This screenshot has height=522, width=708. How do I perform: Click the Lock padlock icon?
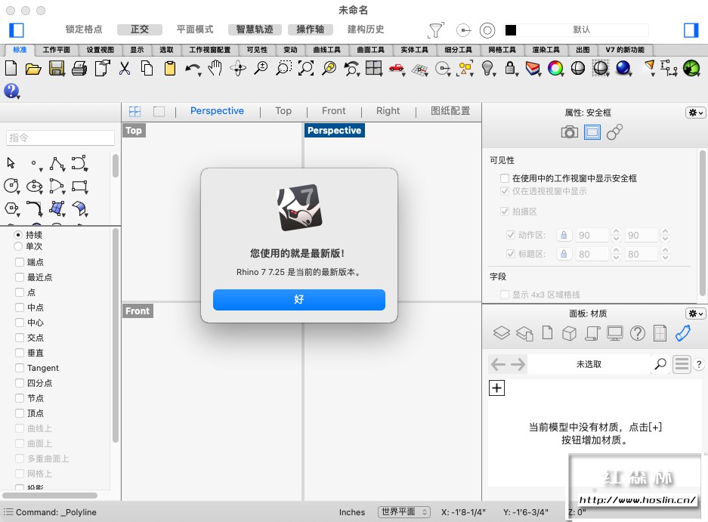click(510, 68)
